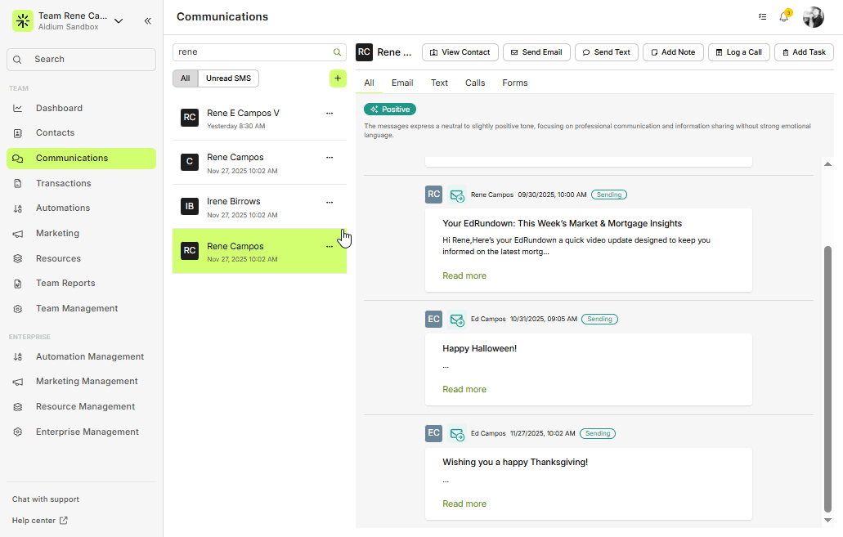Open user profile avatar

click(813, 17)
